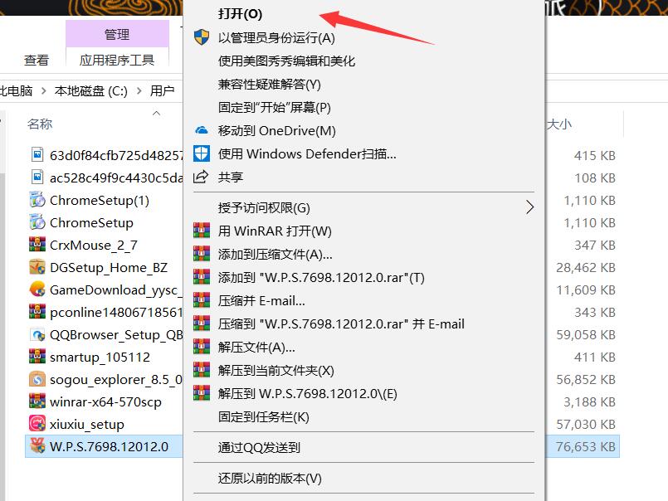Screen dimensions: 668x501
Task: Select 以管理员身份运行(A)
Action: pos(276,37)
